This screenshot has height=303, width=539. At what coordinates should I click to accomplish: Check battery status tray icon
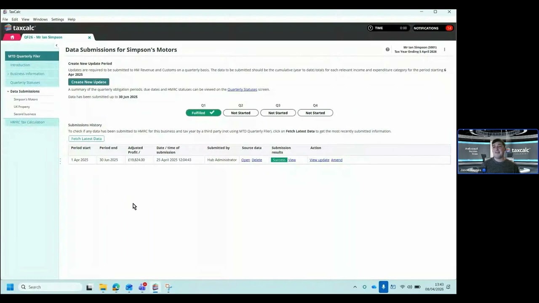click(x=417, y=287)
